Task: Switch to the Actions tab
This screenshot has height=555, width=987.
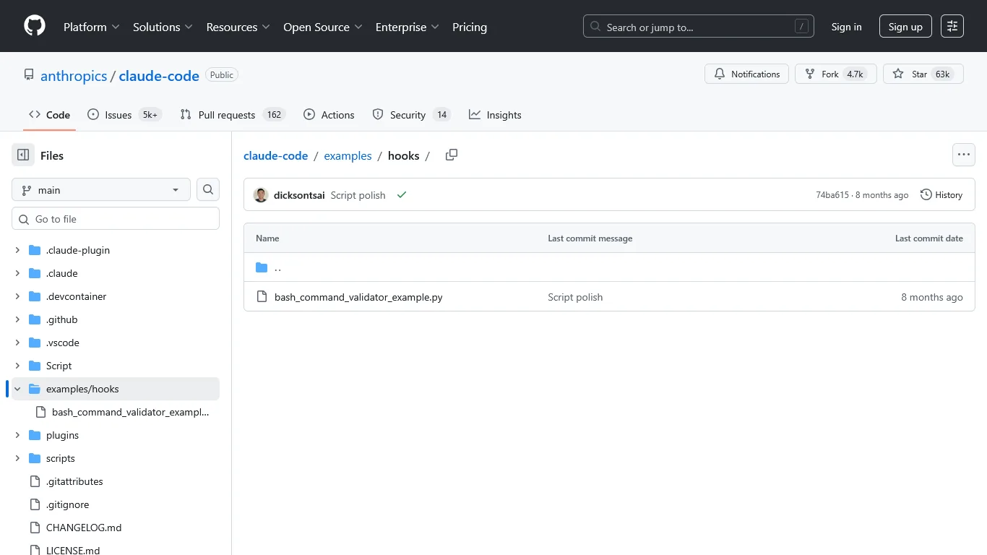Action: [329, 115]
